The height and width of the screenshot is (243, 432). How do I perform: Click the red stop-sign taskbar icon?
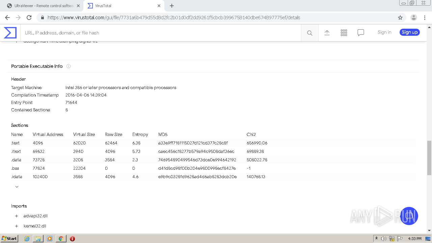(x=72, y=239)
